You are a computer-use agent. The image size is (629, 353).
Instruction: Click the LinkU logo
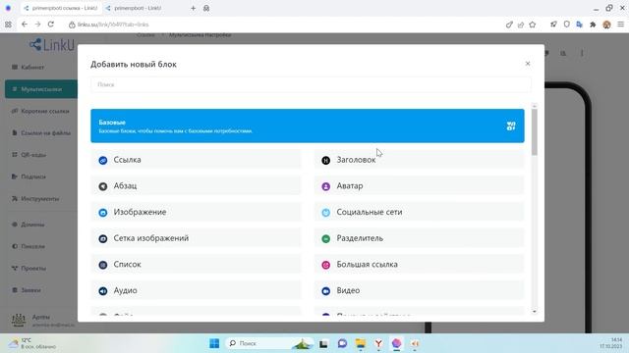click(52, 45)
